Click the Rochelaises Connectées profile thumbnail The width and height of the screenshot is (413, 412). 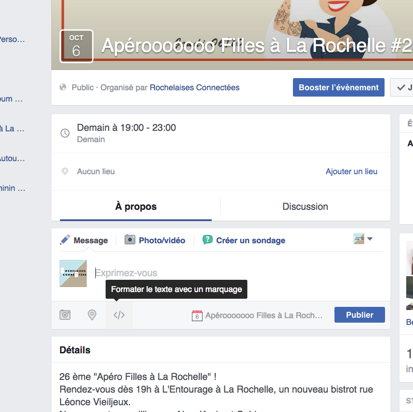coord(73,273)
